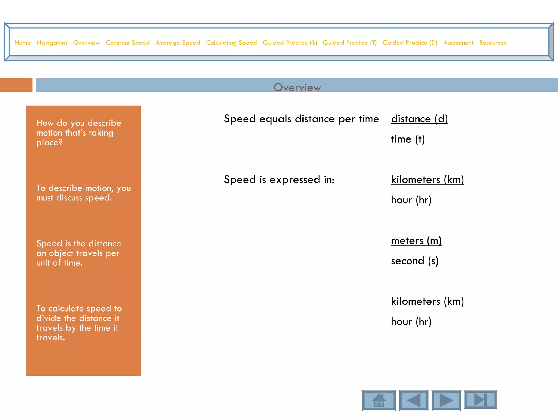Go to the Constant Speed section

(128, 43)
